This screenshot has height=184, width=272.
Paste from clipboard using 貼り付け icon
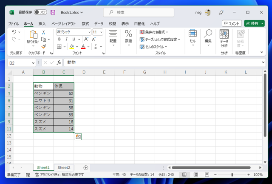[33, 34]
